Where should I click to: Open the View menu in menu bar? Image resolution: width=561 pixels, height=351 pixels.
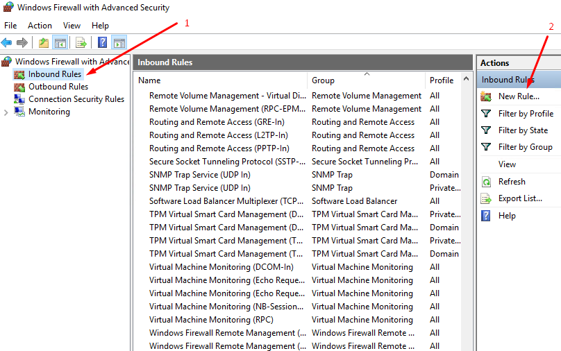[x=72, y=26]
